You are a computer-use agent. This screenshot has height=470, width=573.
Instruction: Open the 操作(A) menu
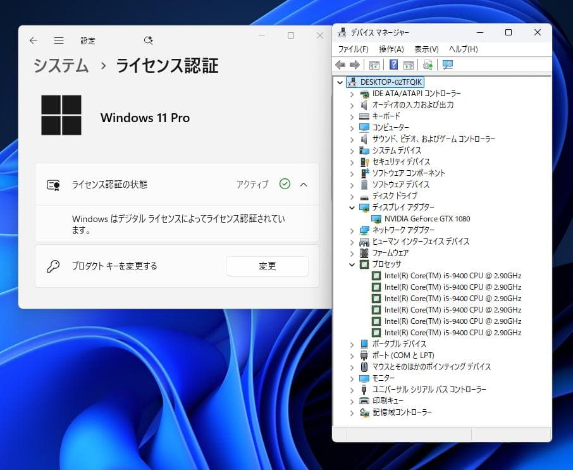coord(392,49)
